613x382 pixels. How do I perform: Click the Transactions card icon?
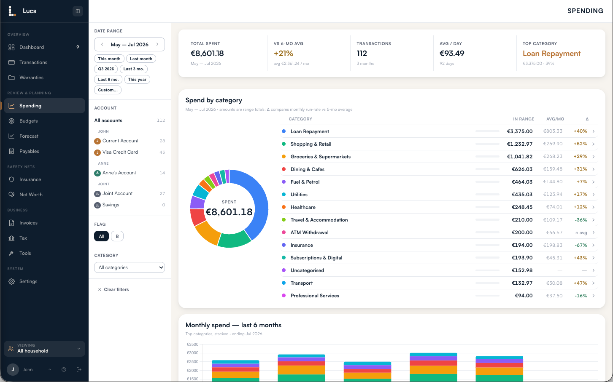click(11, 62)
